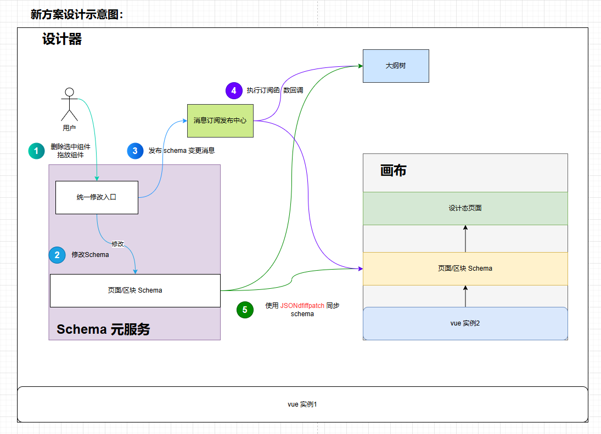Select the 消息订阅发布中心 green box

pos(221,121)
